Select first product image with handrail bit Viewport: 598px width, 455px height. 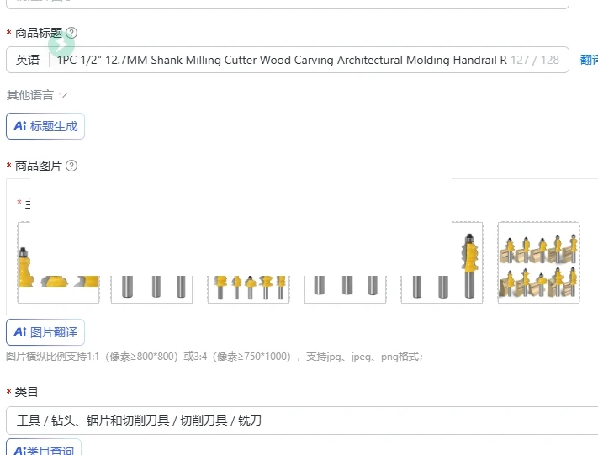tap(58, 262)
